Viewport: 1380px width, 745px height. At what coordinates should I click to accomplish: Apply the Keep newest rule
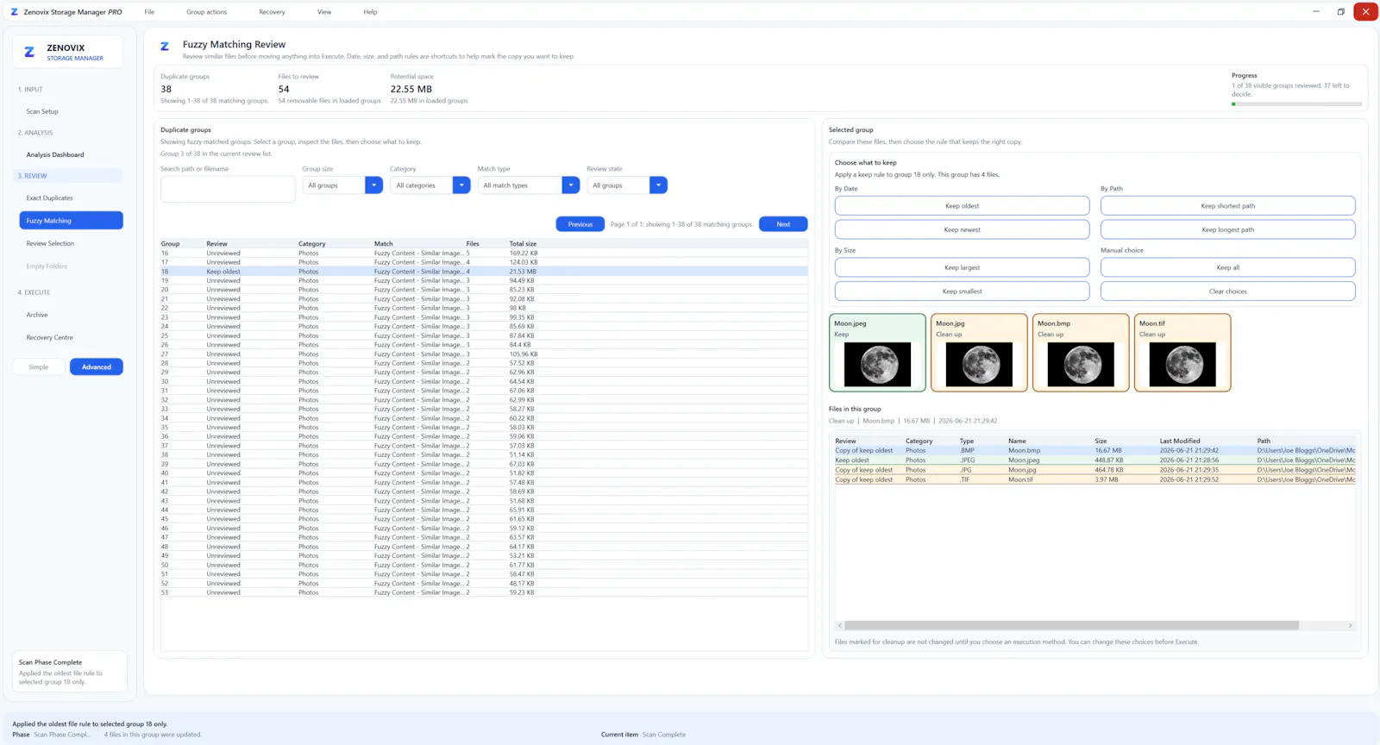(962, 230)
